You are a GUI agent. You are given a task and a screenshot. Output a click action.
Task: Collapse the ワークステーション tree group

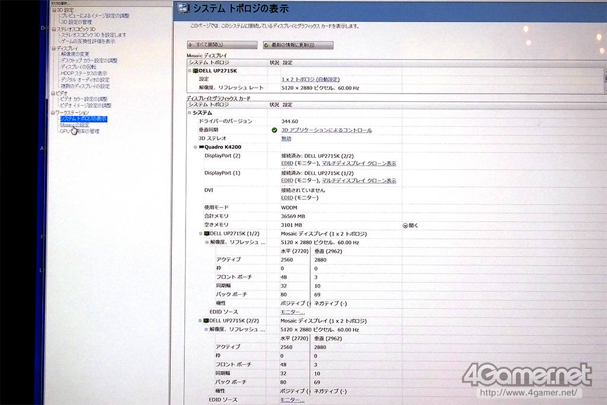pyautogui.click(x=53, y=113)
